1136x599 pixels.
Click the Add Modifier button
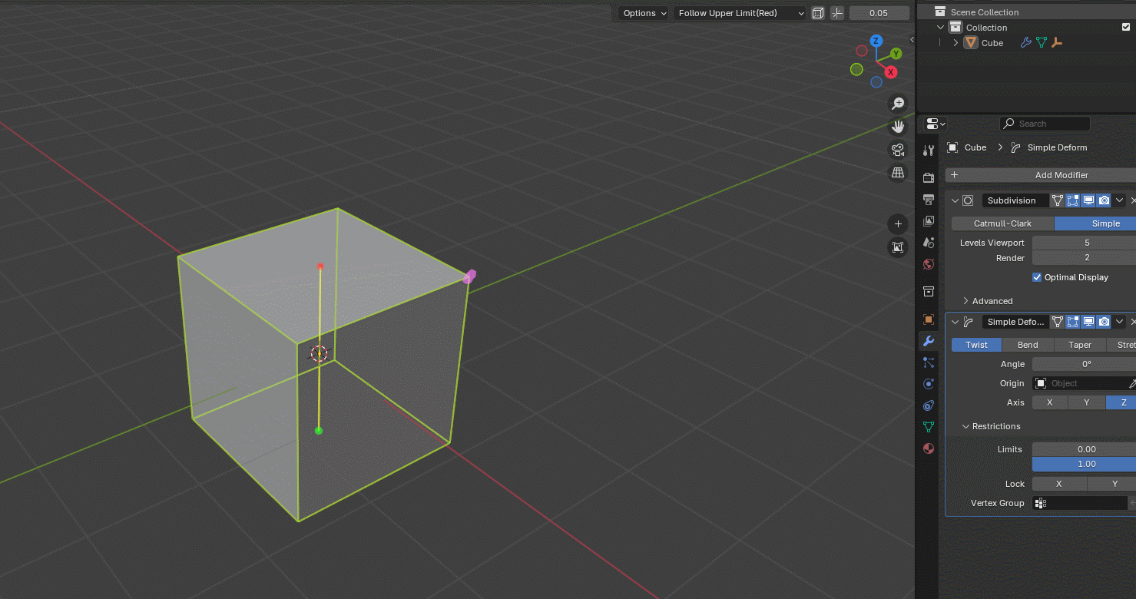coord(1061,174)
